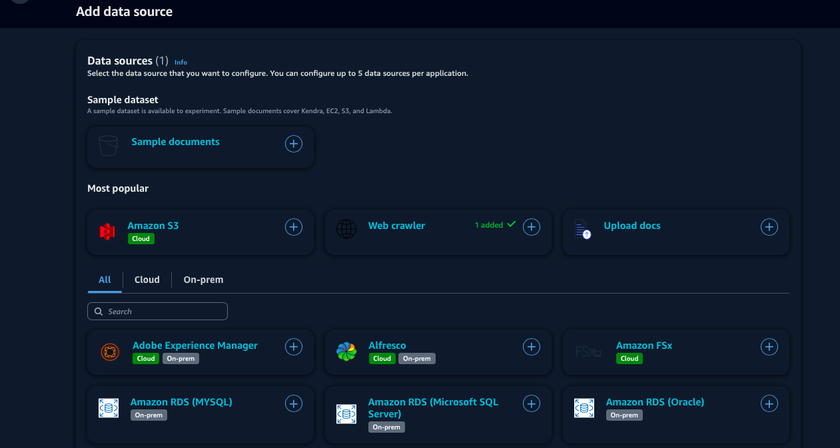Click the plus icon for Upload docs
Viewport: 840px width, 448px height.
point(769,227)
